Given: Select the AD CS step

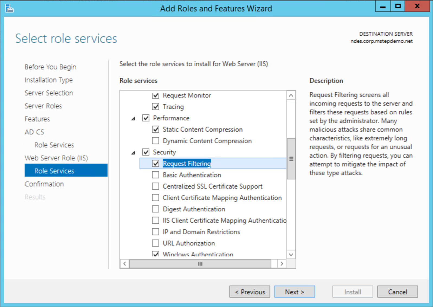Looking at the screenshot, I should pos(34,132).
